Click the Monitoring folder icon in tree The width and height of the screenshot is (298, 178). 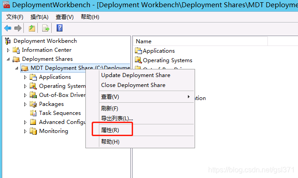[33, 131]
